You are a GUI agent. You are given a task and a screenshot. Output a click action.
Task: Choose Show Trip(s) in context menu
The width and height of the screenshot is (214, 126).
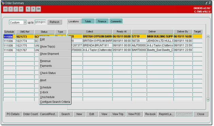(x=55, y=47)
